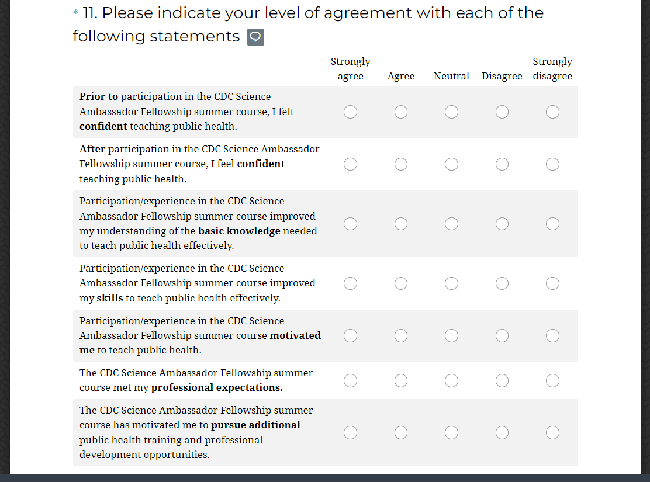The width and height of the screenshot is (650, 482).
Task: Select Disagree for improved skills statement
Action: [502, 283]
